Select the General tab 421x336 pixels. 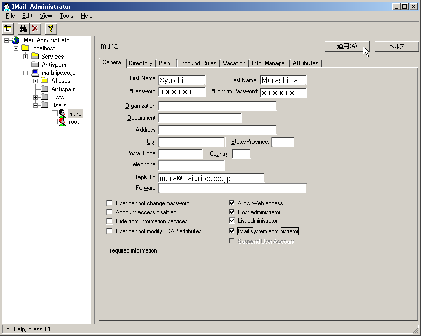113,62
